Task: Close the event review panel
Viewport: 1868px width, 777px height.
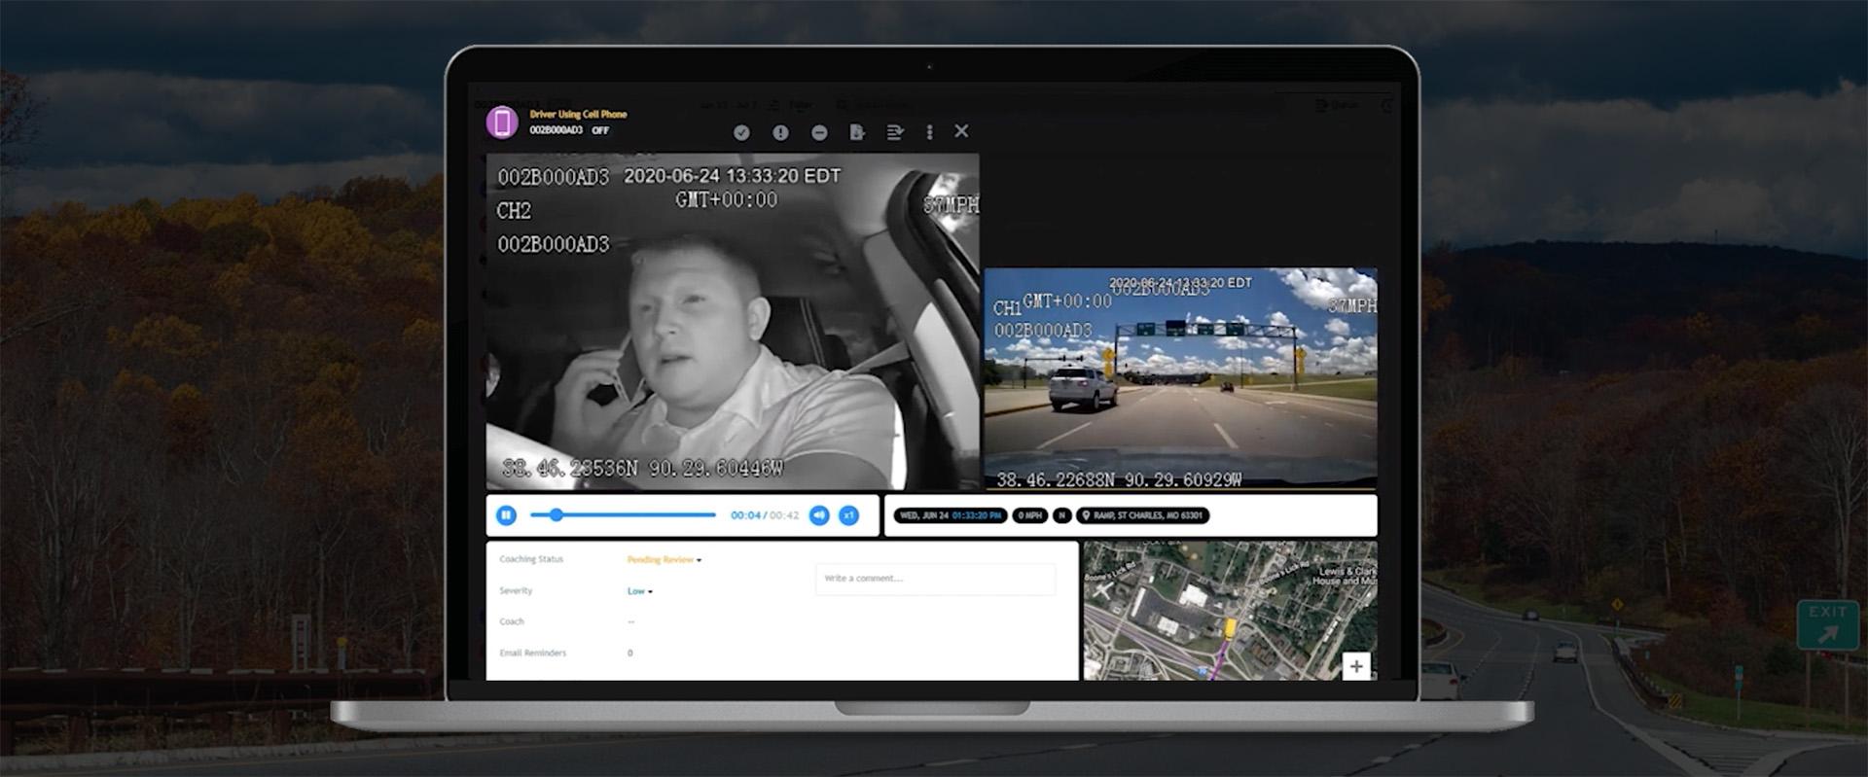Action: point(961,131)
